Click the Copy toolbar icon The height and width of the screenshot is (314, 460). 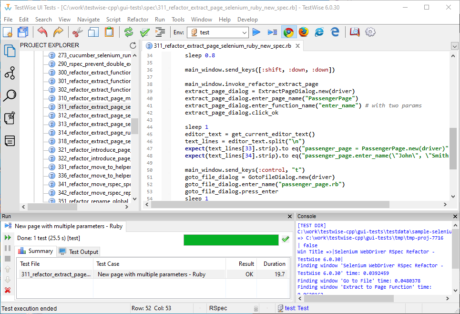93,32
